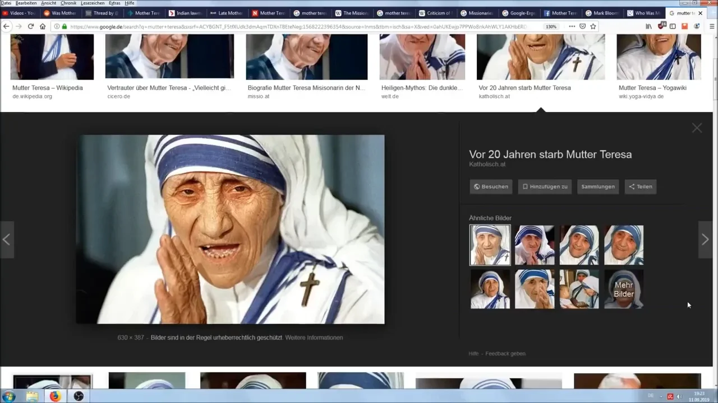Open the Lesezeichen menu
Image resolution: width=718 pixels, height=403 pixels.
93,3
